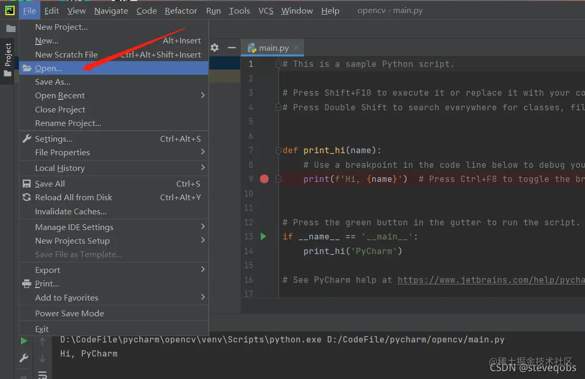This screenshot has height=379, width=585.
Task: Click the Python file icon on main.py tab
Action: pyautogui.click(x=252, y=48)
